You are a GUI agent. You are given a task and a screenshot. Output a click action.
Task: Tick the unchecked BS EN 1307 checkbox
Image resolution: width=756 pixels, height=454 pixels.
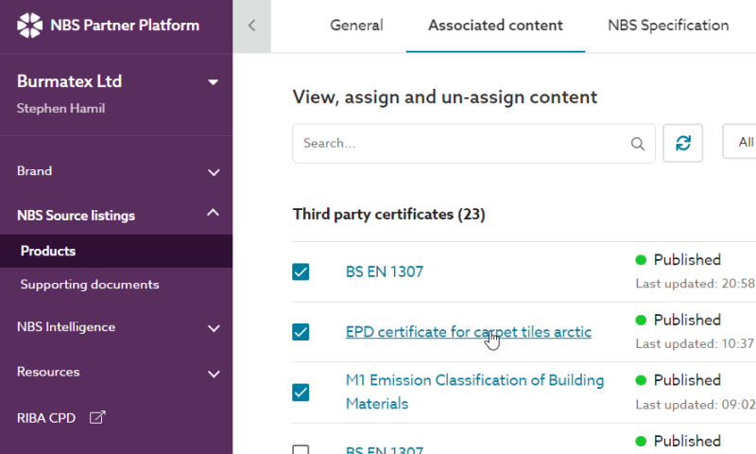(x=301, y=449)
